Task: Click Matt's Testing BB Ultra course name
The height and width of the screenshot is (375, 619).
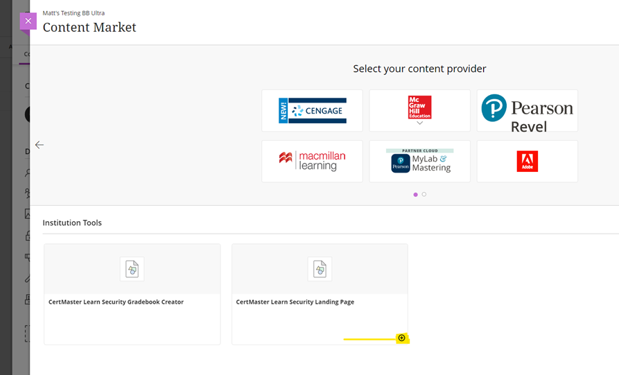Action: (73, 13)
